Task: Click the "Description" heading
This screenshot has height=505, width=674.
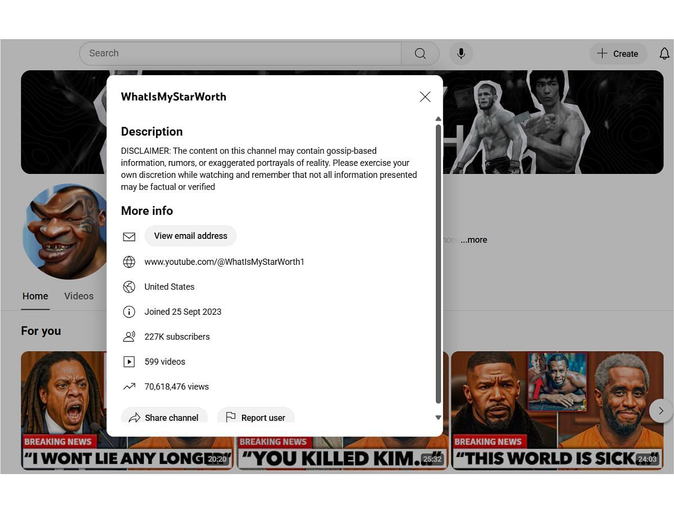Action: point(152,131)
